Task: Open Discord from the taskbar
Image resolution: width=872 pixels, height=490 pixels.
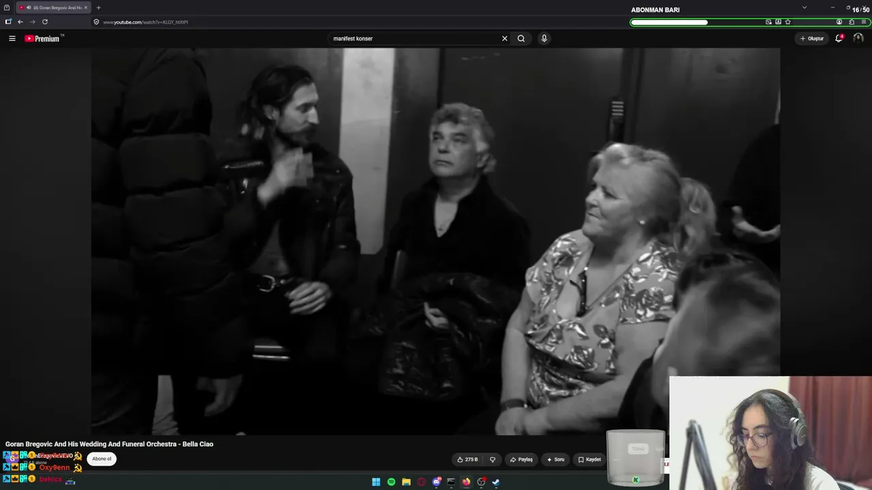Action: [437, 482]
